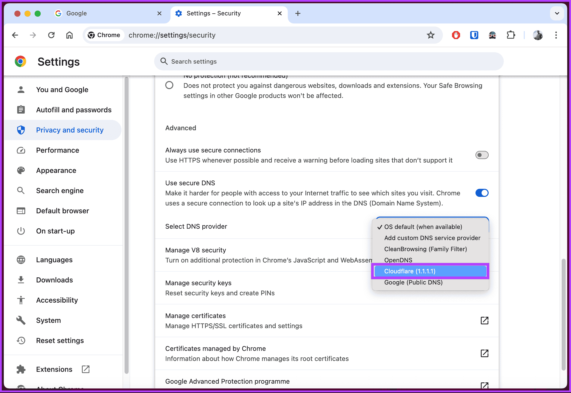Open Appearance settings
Screen dimensions: 571x393
click(63, 170)
